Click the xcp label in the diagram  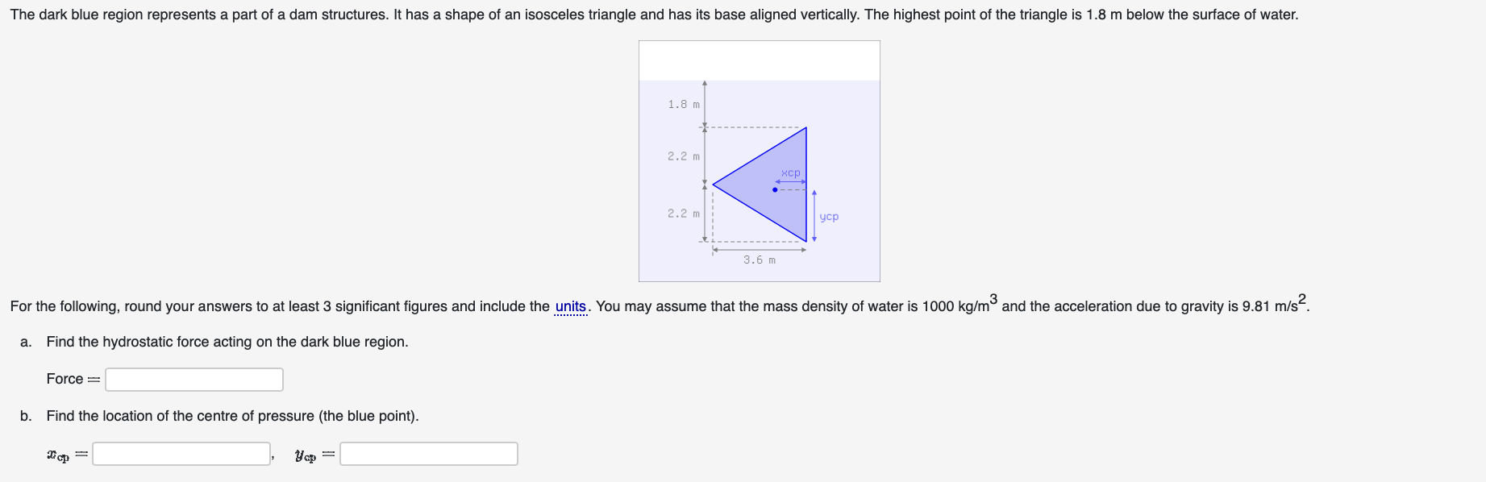coord(792,172)
